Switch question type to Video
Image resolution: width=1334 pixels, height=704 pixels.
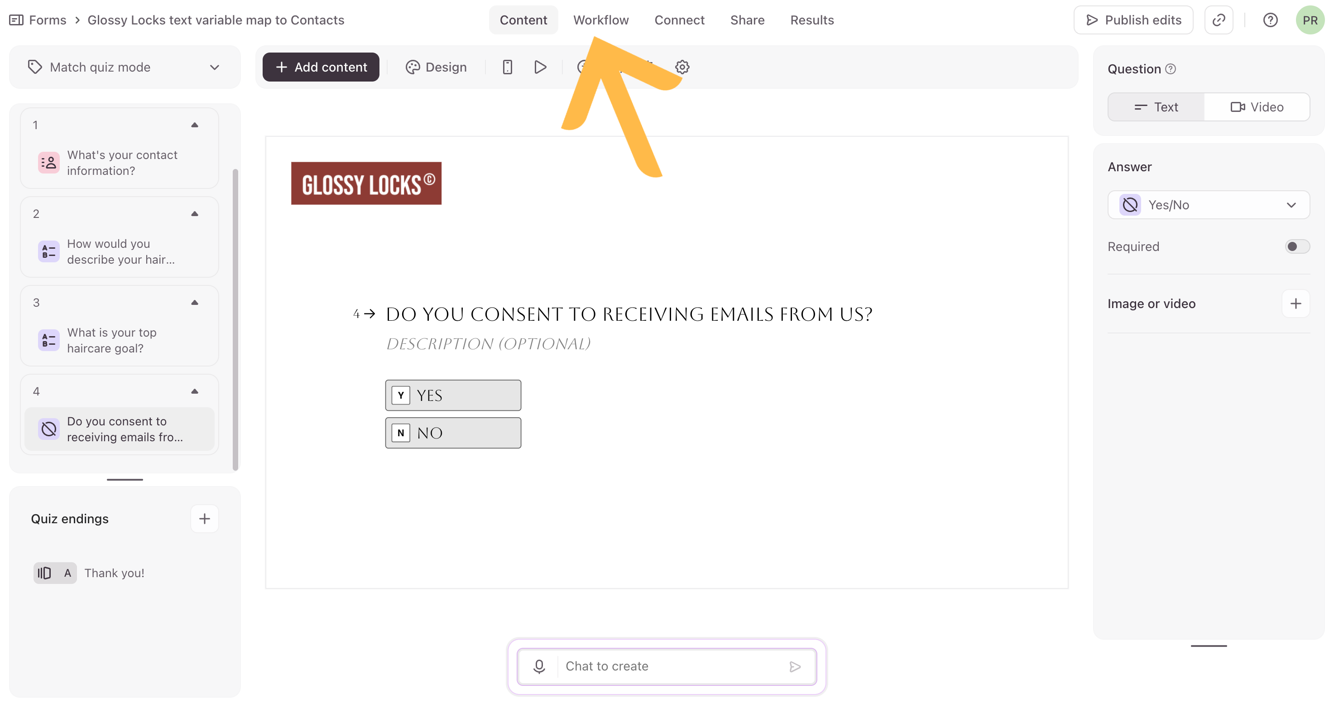tap(1257, 107)
